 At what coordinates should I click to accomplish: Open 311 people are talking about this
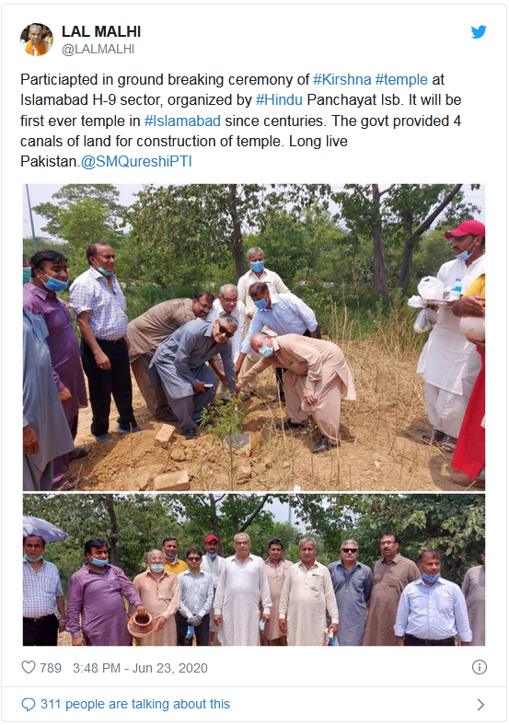click(x=135, y=704)
